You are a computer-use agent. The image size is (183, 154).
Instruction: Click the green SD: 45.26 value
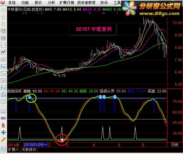tap(70, 91)
